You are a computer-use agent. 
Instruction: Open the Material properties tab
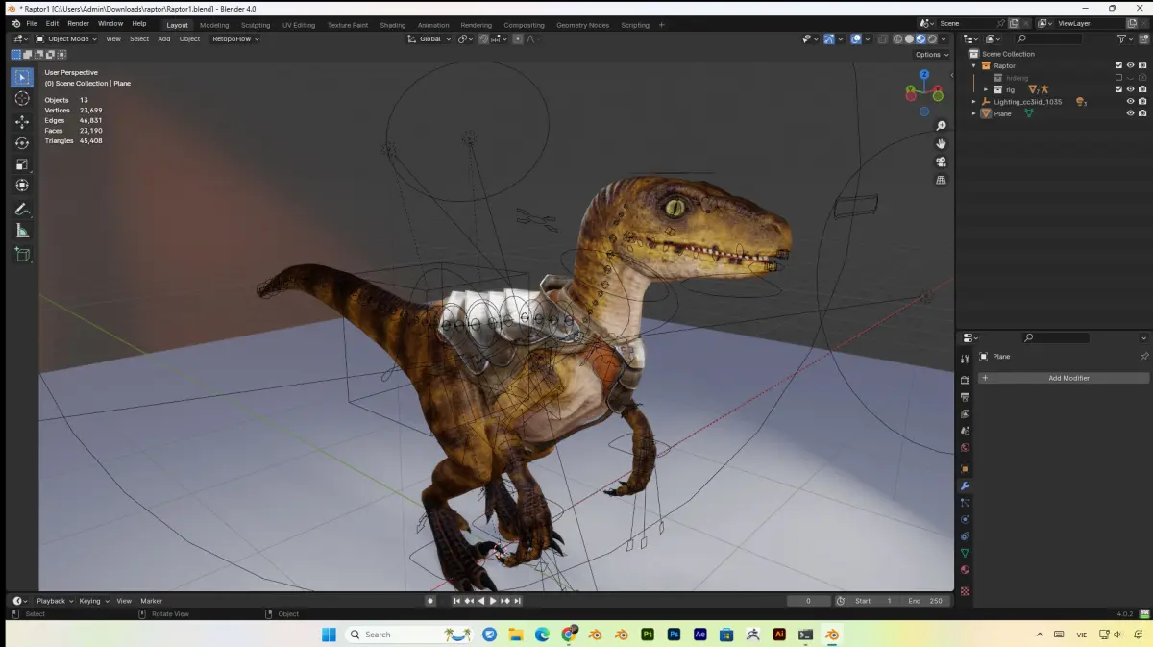pos(965,570)
